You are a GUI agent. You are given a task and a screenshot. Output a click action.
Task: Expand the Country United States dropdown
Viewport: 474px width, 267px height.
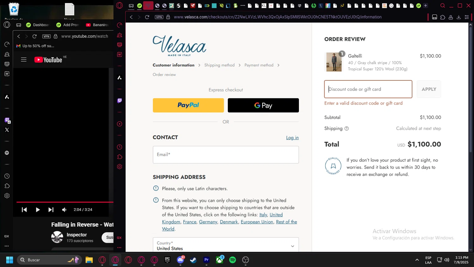[x=226, y=245]
